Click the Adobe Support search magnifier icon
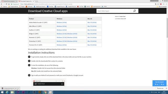 point(135,11)
